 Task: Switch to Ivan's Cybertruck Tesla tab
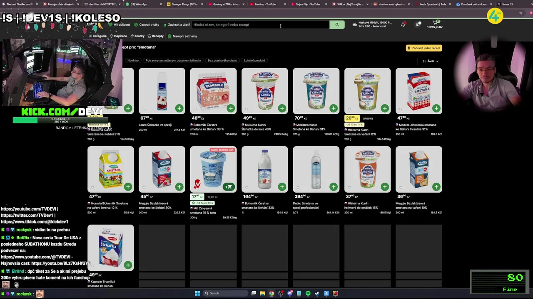pyautogui.click(x=433, y=4)
